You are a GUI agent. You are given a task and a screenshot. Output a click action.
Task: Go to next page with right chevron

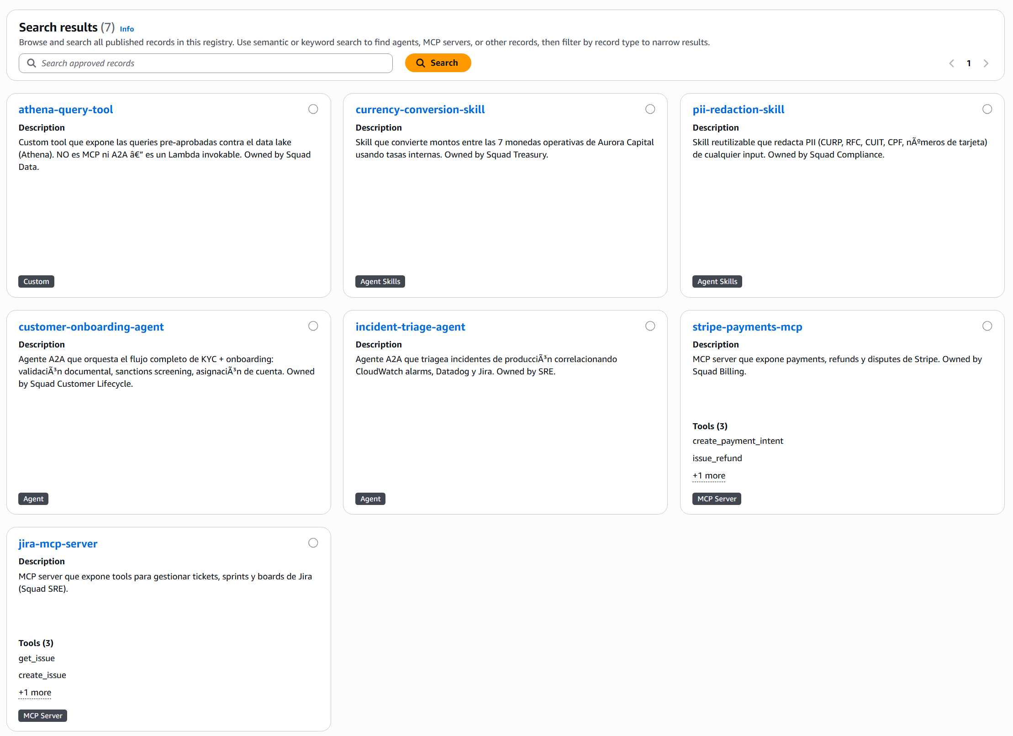986,63
